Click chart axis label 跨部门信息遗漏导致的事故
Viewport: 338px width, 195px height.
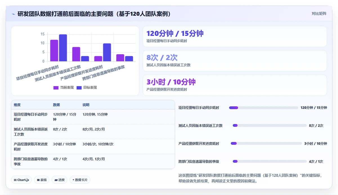104,73
